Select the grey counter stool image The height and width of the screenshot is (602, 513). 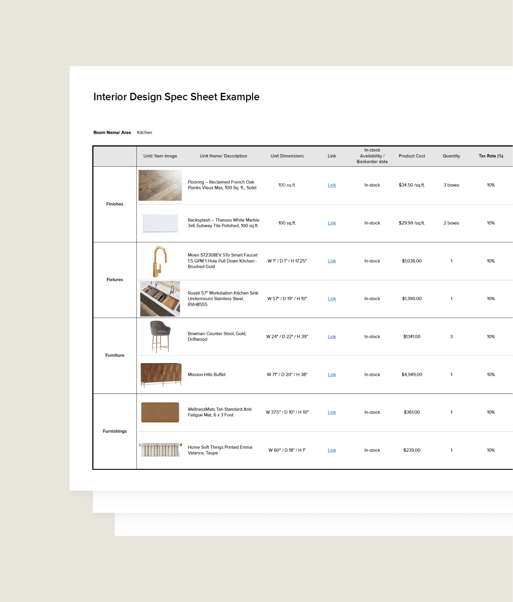click(x=160, y=337)
